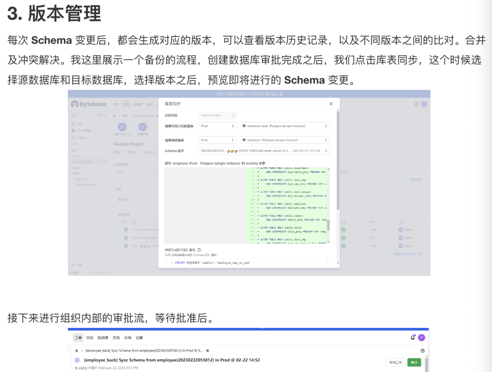Open the Schema 版本 dropdown
This screenshot has height=372, width=492.
[x=264, y=151]
